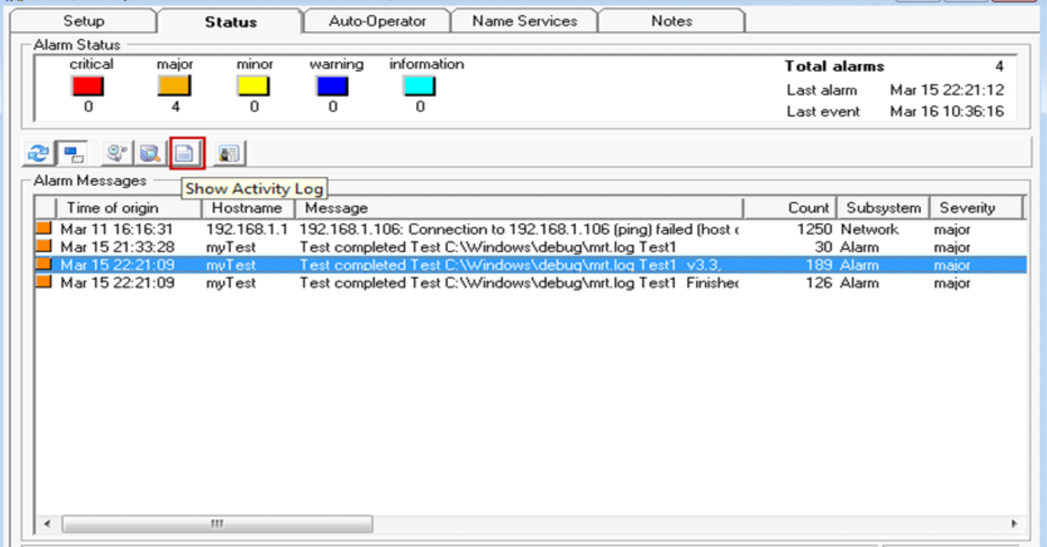Click the clock scheduling toolbar icon
Viewport: 1047px width, 547px height.
pyautogui.click(x=116, y=153)
